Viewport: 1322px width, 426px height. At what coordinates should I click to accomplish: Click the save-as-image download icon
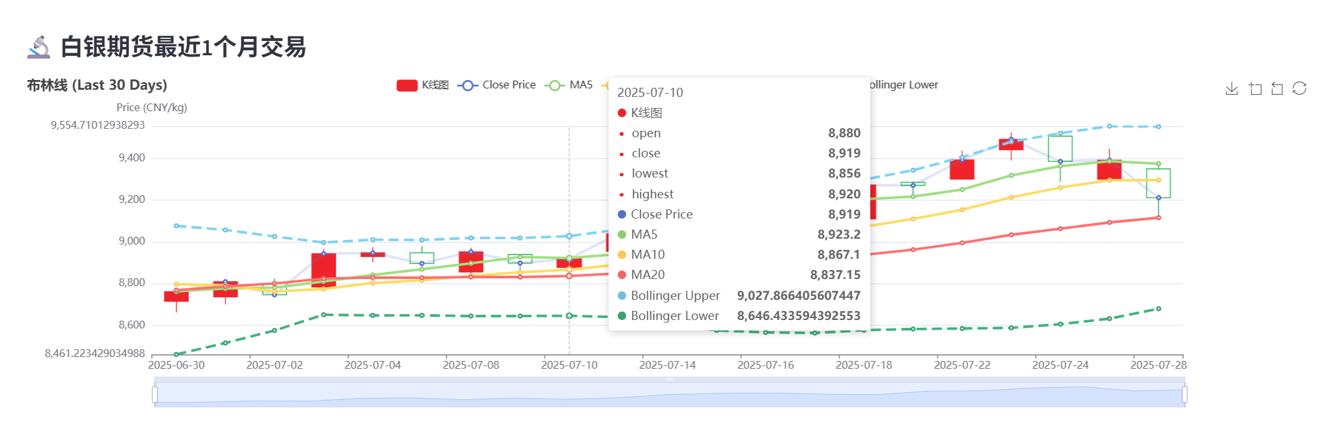[x=1232, y=88]
